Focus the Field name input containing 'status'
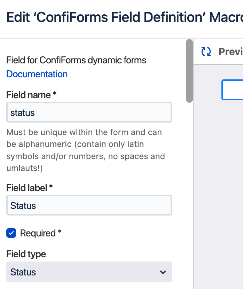The width and height of the screenshot is (243, 289). tap(89, 112)
